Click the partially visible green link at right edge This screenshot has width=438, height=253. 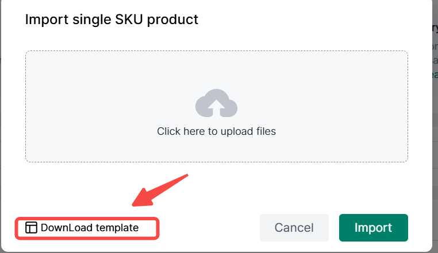435,74
